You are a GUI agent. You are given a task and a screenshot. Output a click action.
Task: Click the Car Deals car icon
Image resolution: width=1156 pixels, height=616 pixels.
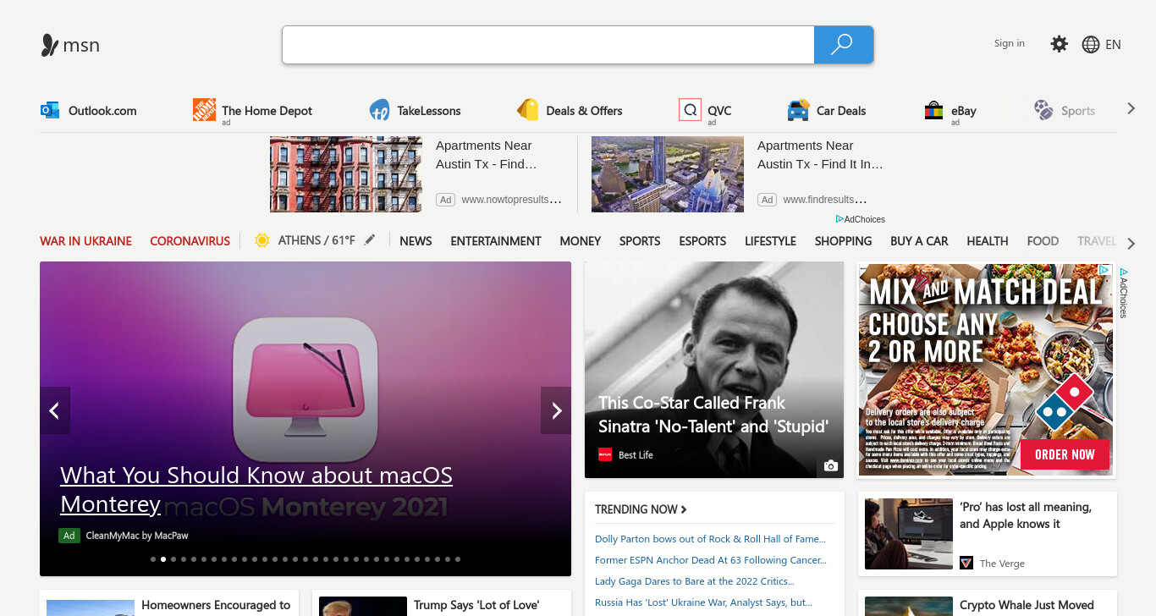coord(798,111)
